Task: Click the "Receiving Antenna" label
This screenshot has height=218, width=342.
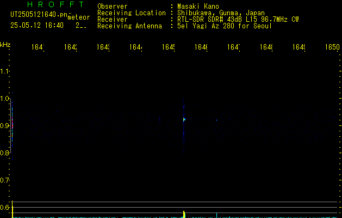Action: point(130,26)
